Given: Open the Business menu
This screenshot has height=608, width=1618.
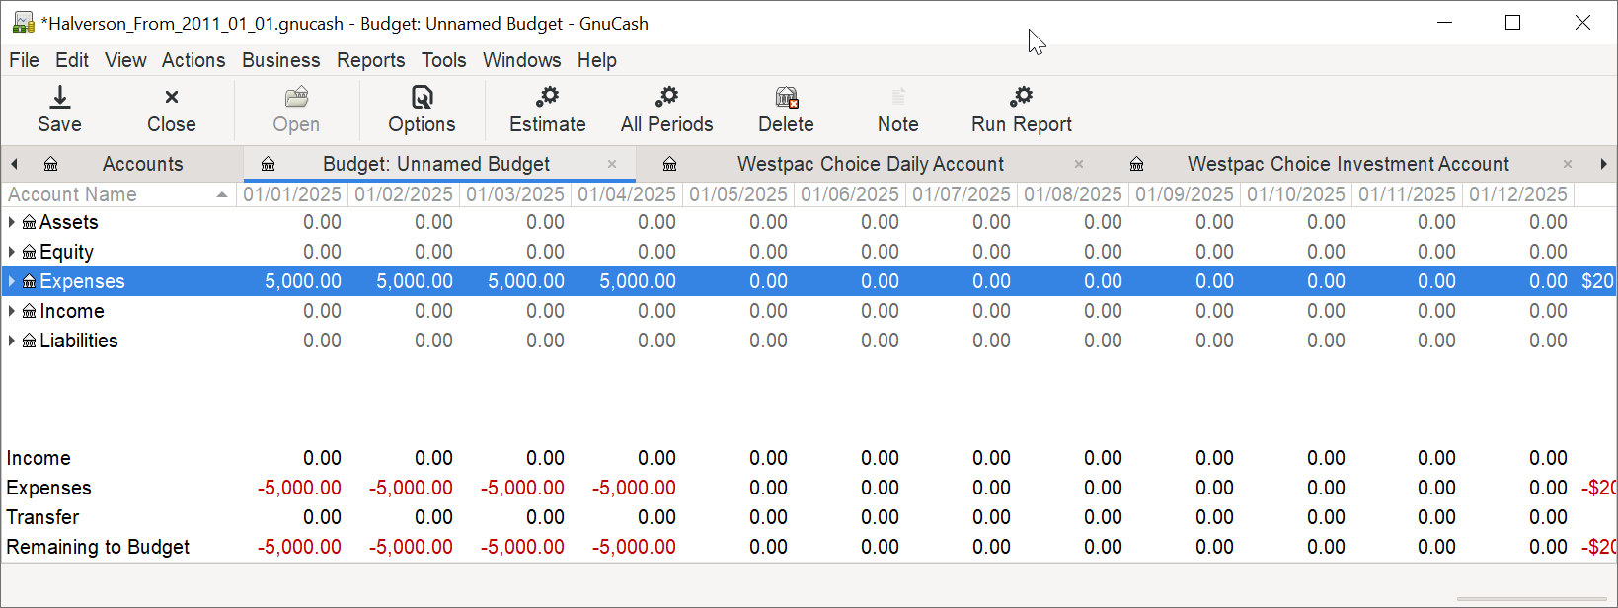Looking at the screenshot, I should click(281, 60).
